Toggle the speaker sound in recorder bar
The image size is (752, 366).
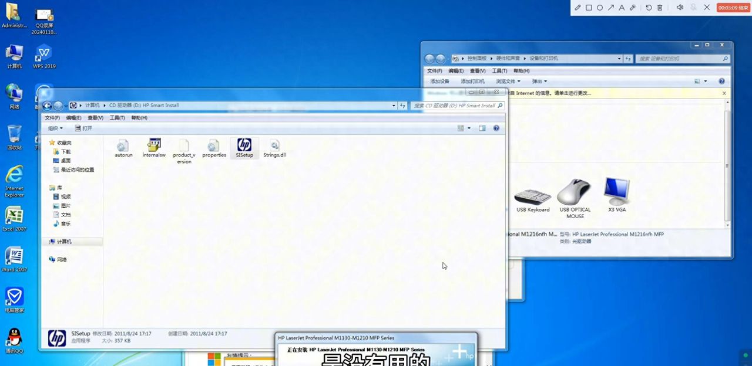coord(680,8)
